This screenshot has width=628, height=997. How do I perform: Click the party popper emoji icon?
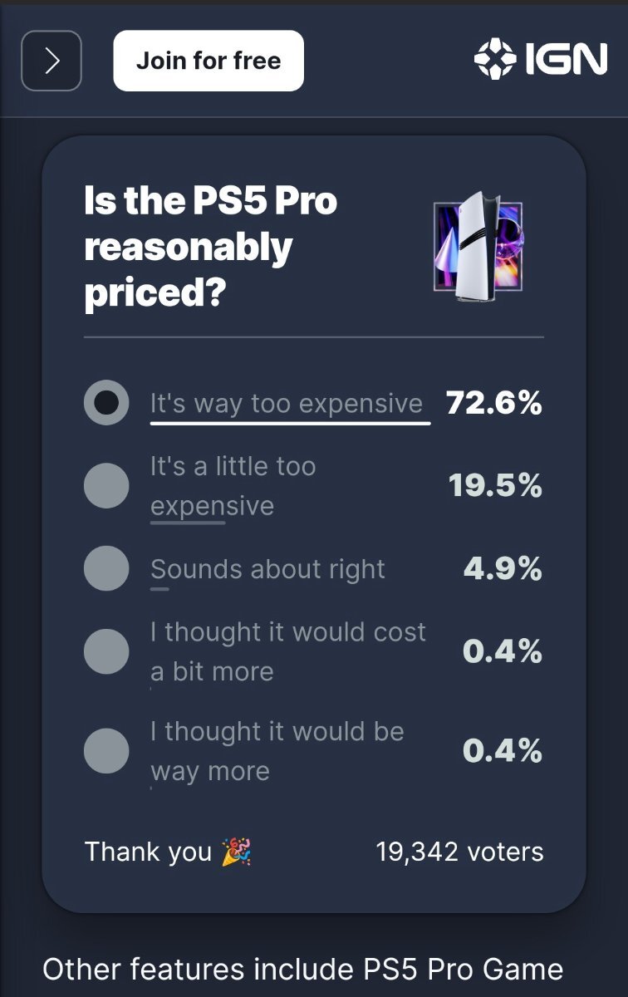(x=237, y=852)
